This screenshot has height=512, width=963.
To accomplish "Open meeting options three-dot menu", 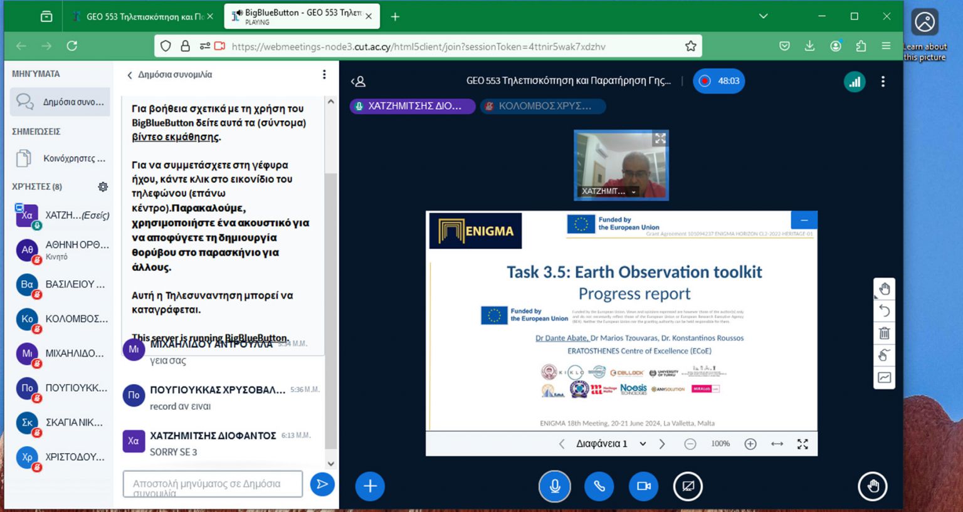I will pos(883,81).
